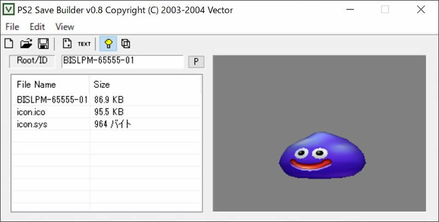The width and height of the screenshot is (439, 222).
Task: Click the 95.5 KB size cell
Action: tap(109, 112)
